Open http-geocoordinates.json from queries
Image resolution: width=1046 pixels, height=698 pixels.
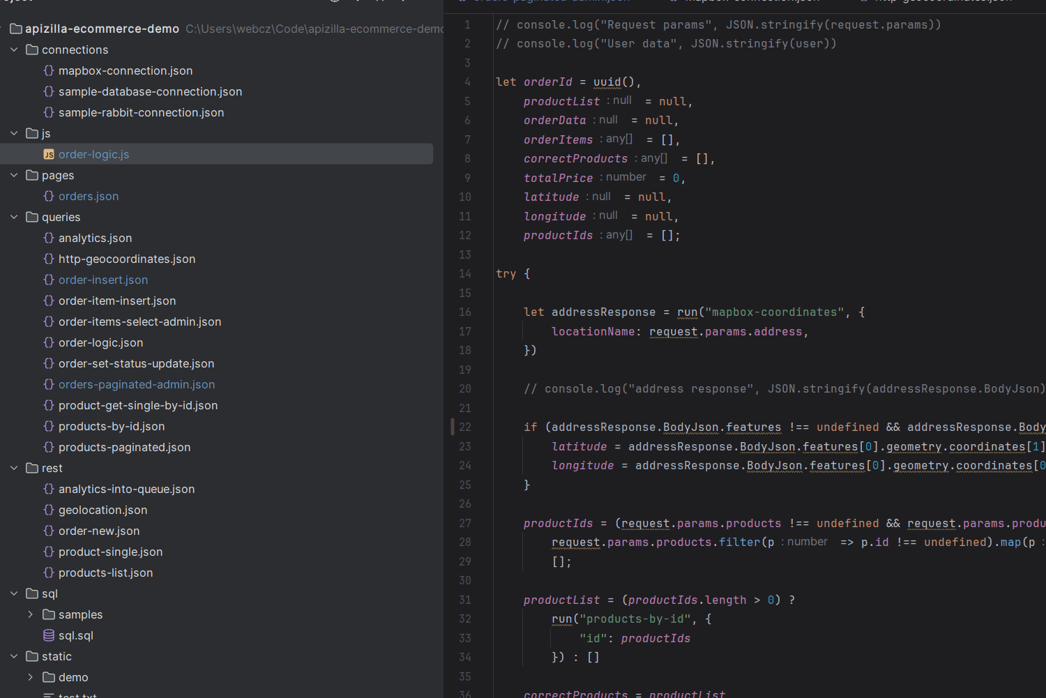coord(127,259)
